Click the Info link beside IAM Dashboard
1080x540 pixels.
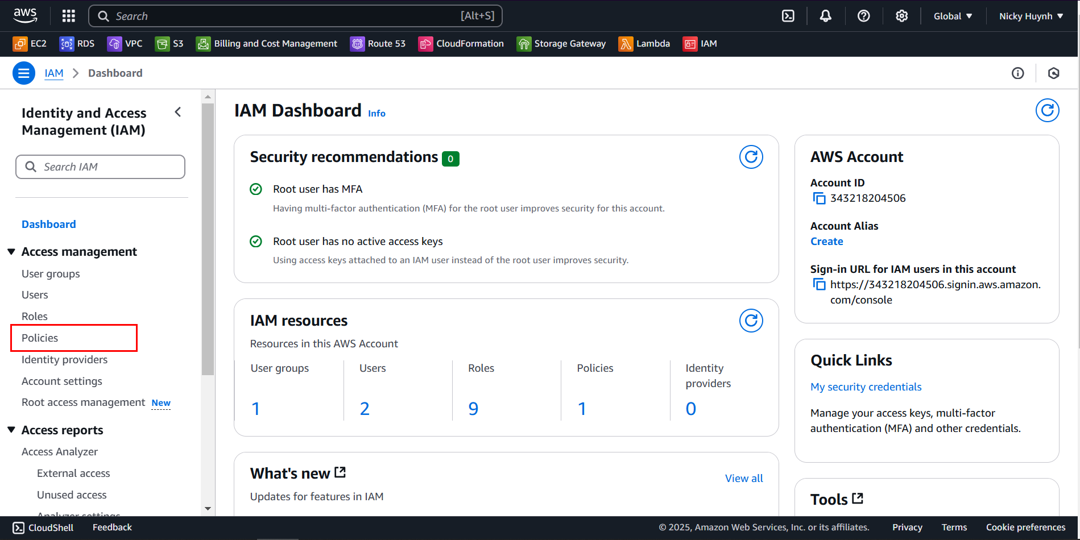376,114
